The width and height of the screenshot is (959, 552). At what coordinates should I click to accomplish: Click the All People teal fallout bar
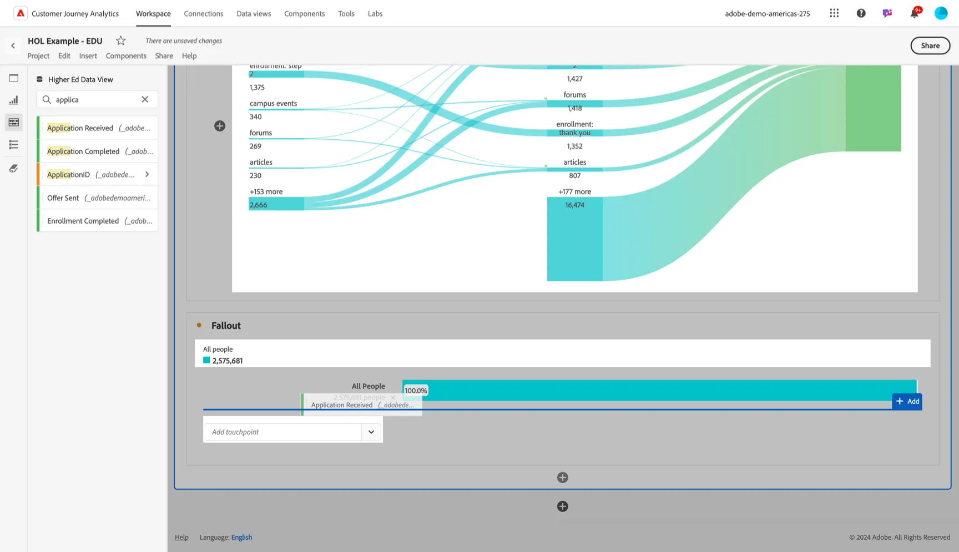pyautogui.click(x=659, y=390)
